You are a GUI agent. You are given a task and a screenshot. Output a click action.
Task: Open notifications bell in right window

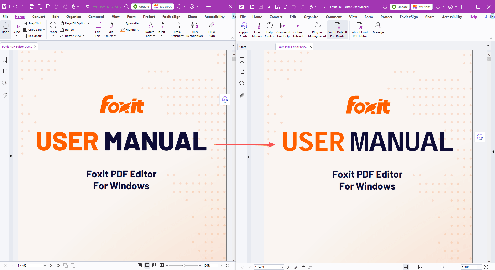point(438,7)
